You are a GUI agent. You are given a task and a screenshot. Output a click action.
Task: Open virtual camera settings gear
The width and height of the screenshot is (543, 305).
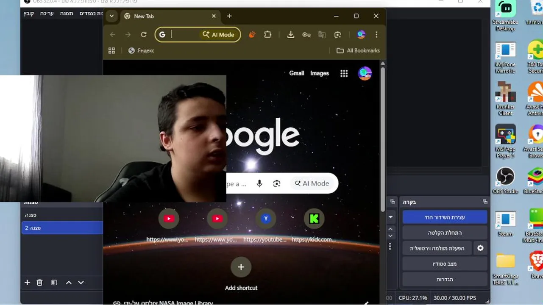480,248
